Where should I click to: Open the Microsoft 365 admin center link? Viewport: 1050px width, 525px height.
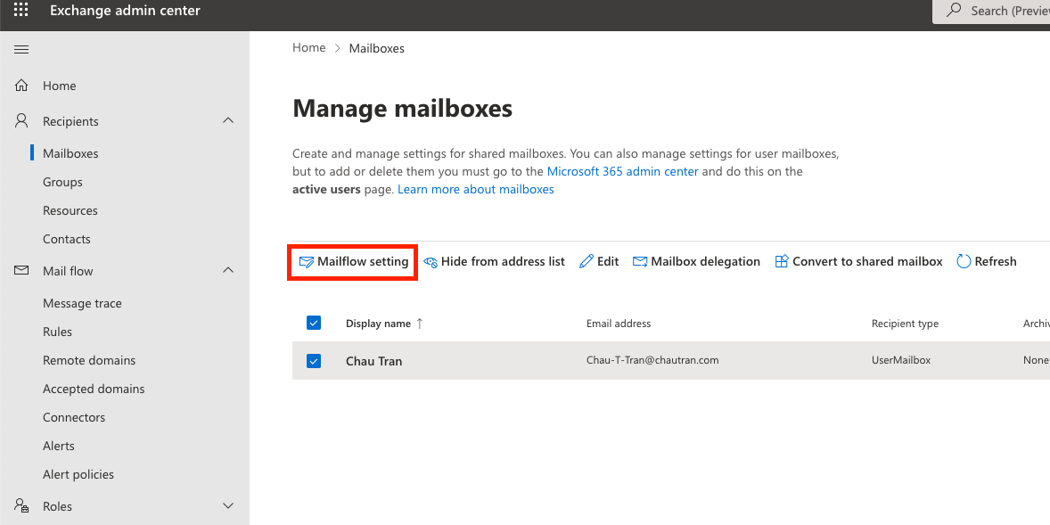pyautogui.click(x=622, y=171)
